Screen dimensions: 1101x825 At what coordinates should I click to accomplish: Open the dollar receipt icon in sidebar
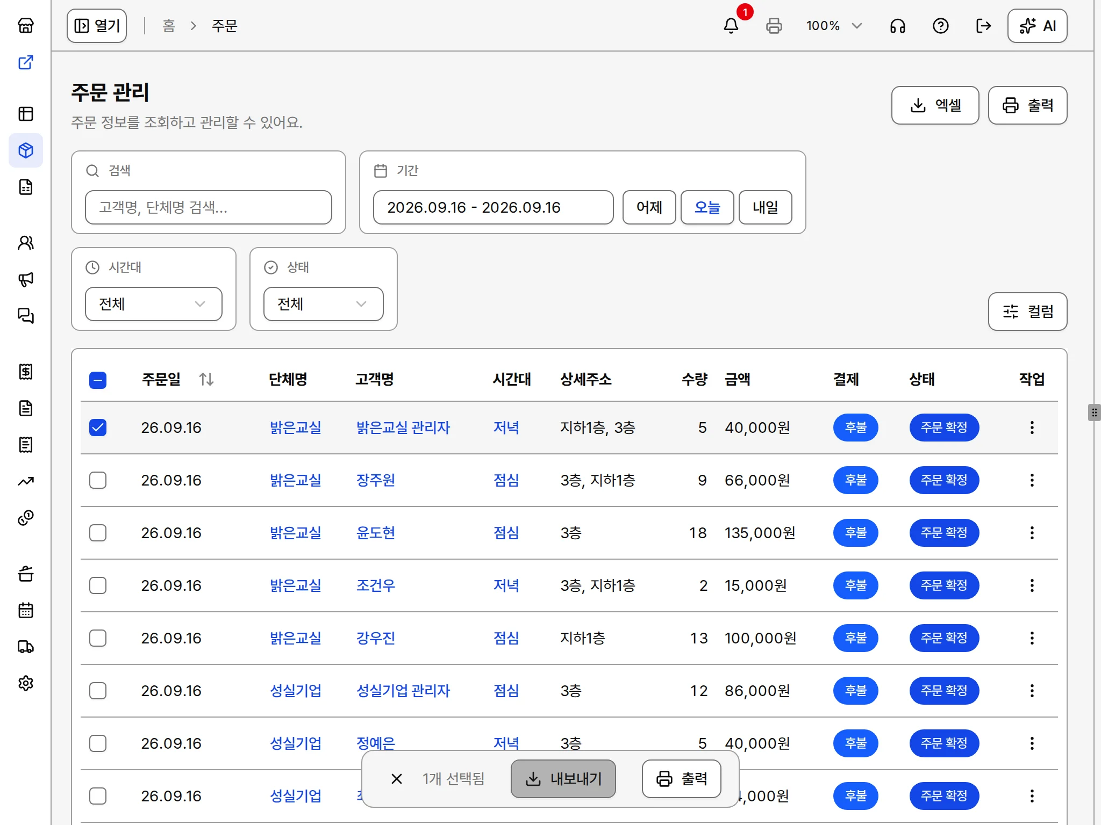[x=26, y=372]
